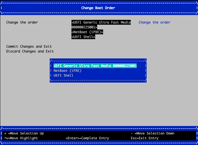This screenshot has width=198, height=145.
Task: Choose UEFI Shell in the blue popup
Action: point(63,75)
